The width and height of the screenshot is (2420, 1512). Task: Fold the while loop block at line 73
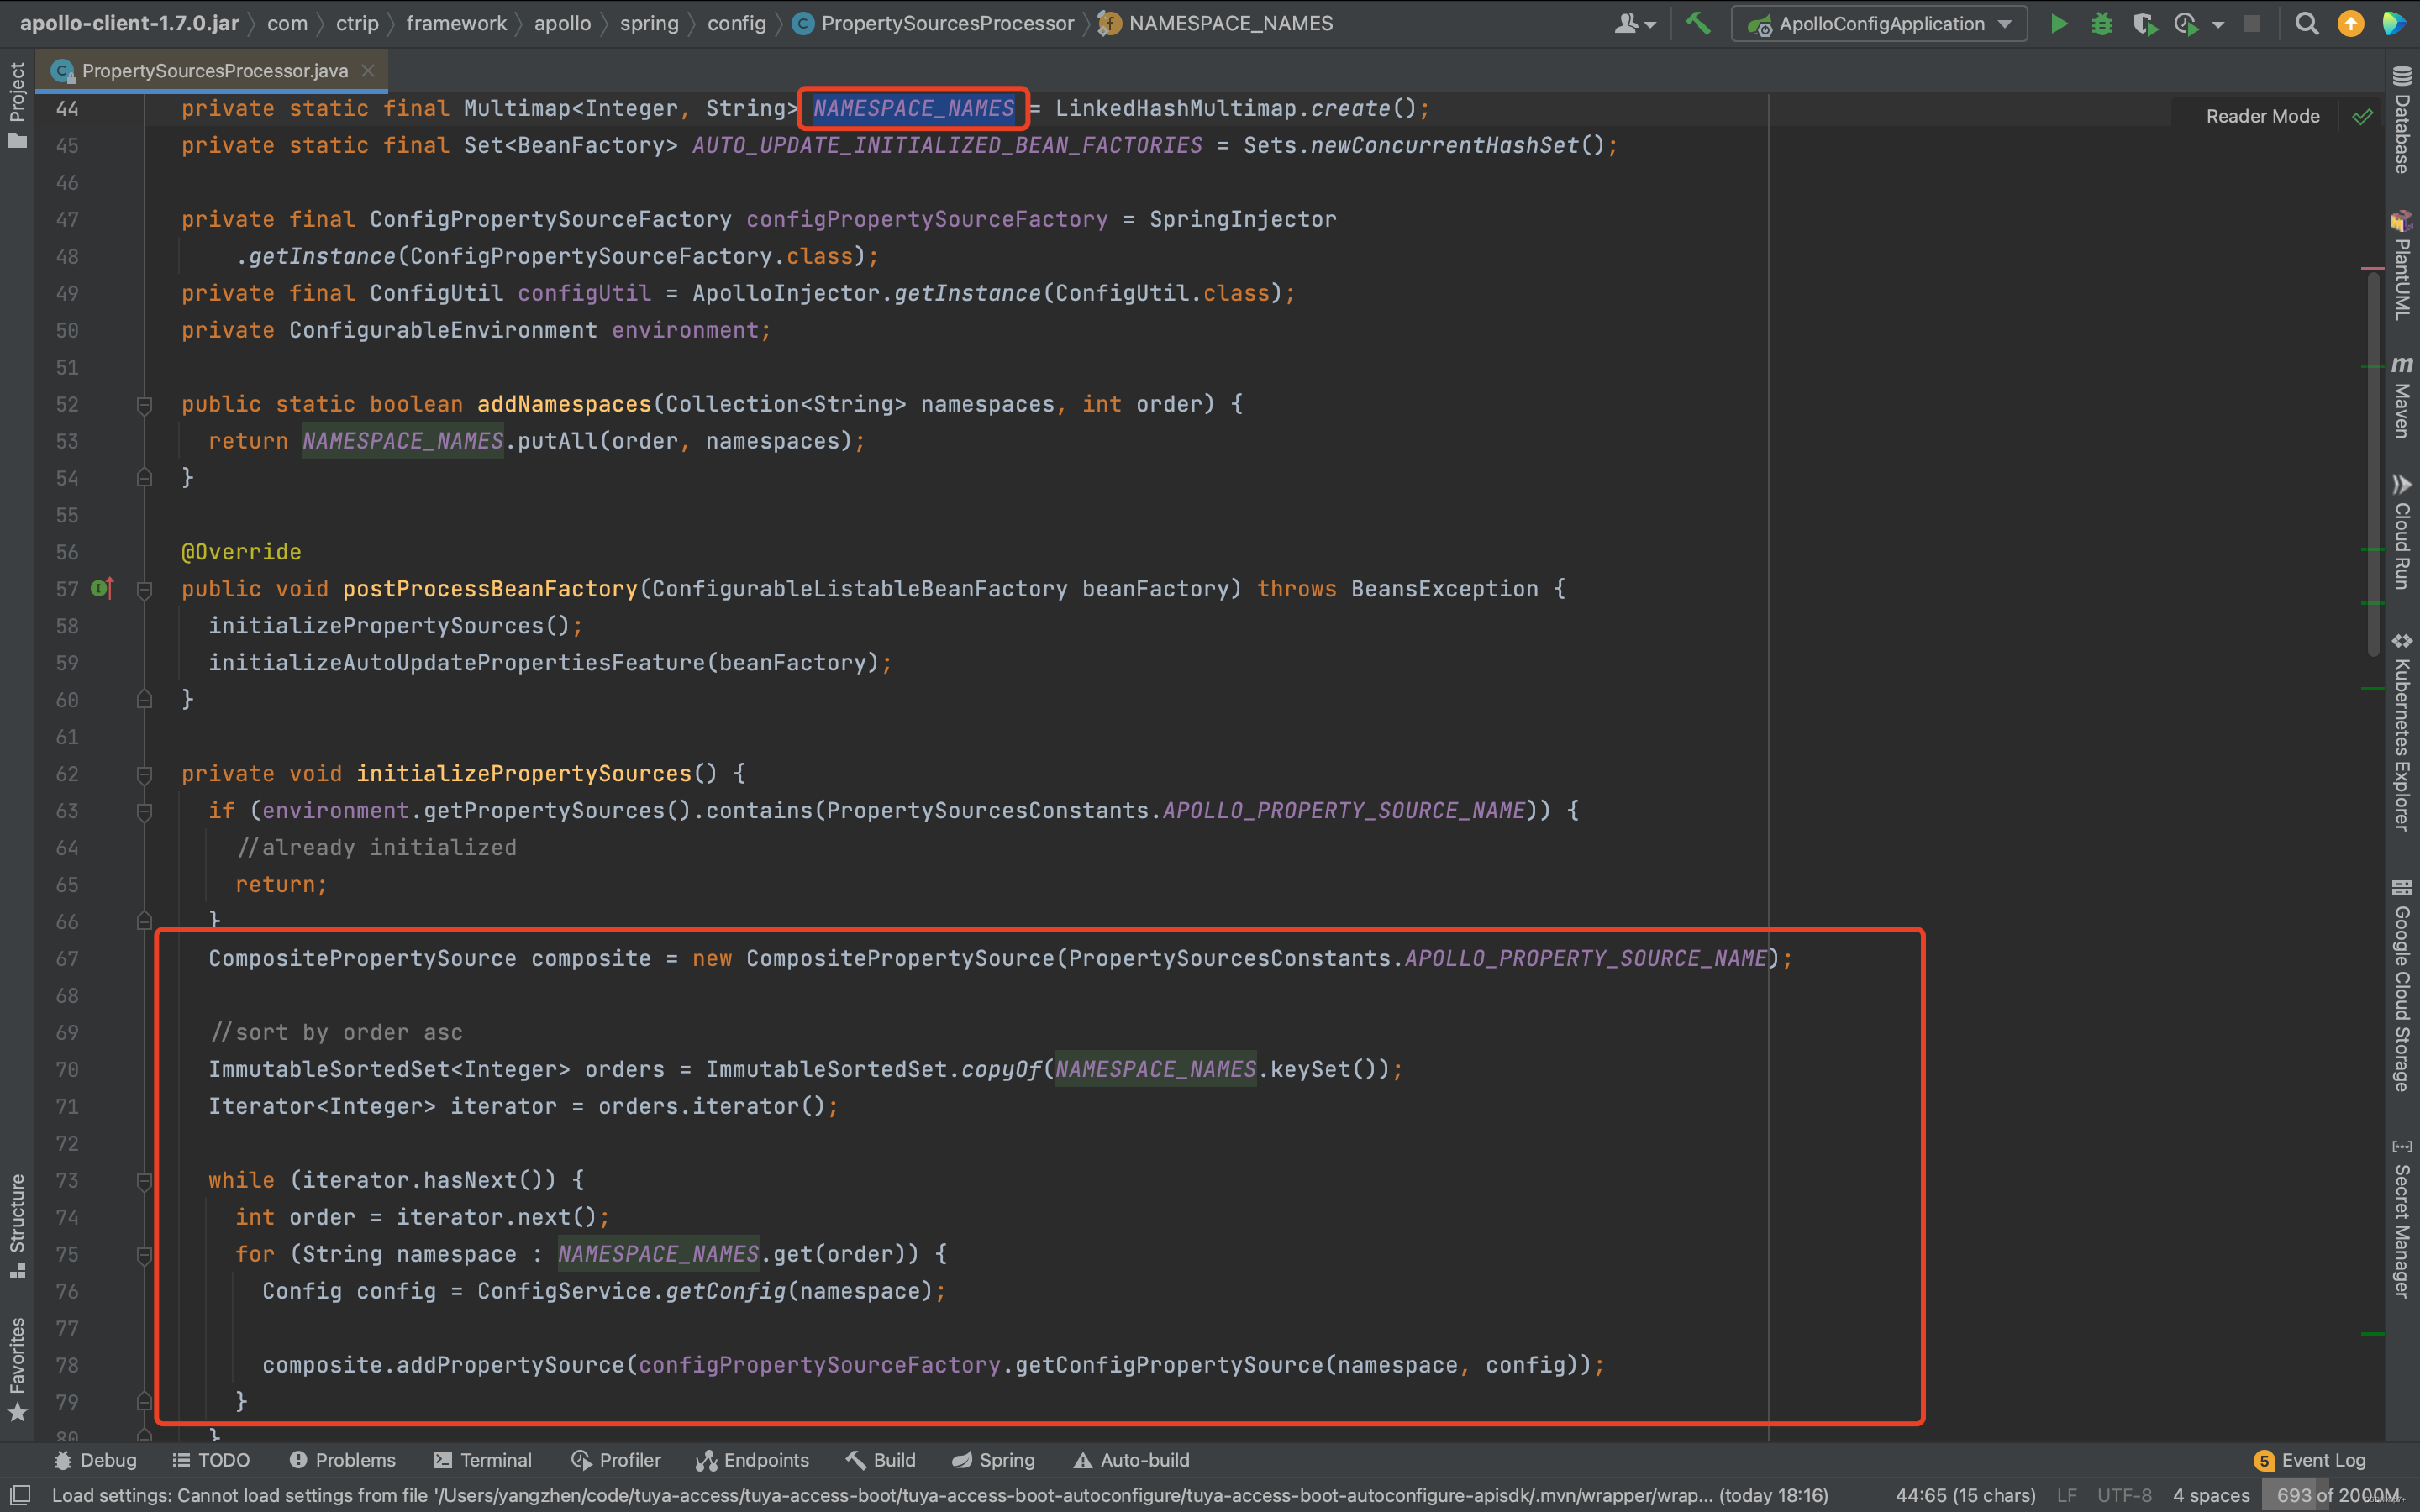coord(144,1181)
